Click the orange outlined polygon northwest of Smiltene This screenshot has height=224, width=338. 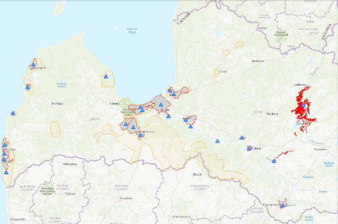232,48
